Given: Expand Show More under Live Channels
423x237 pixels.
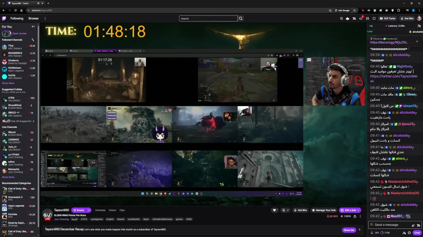Looking at the screenshot, I should (x=8, y=177).
